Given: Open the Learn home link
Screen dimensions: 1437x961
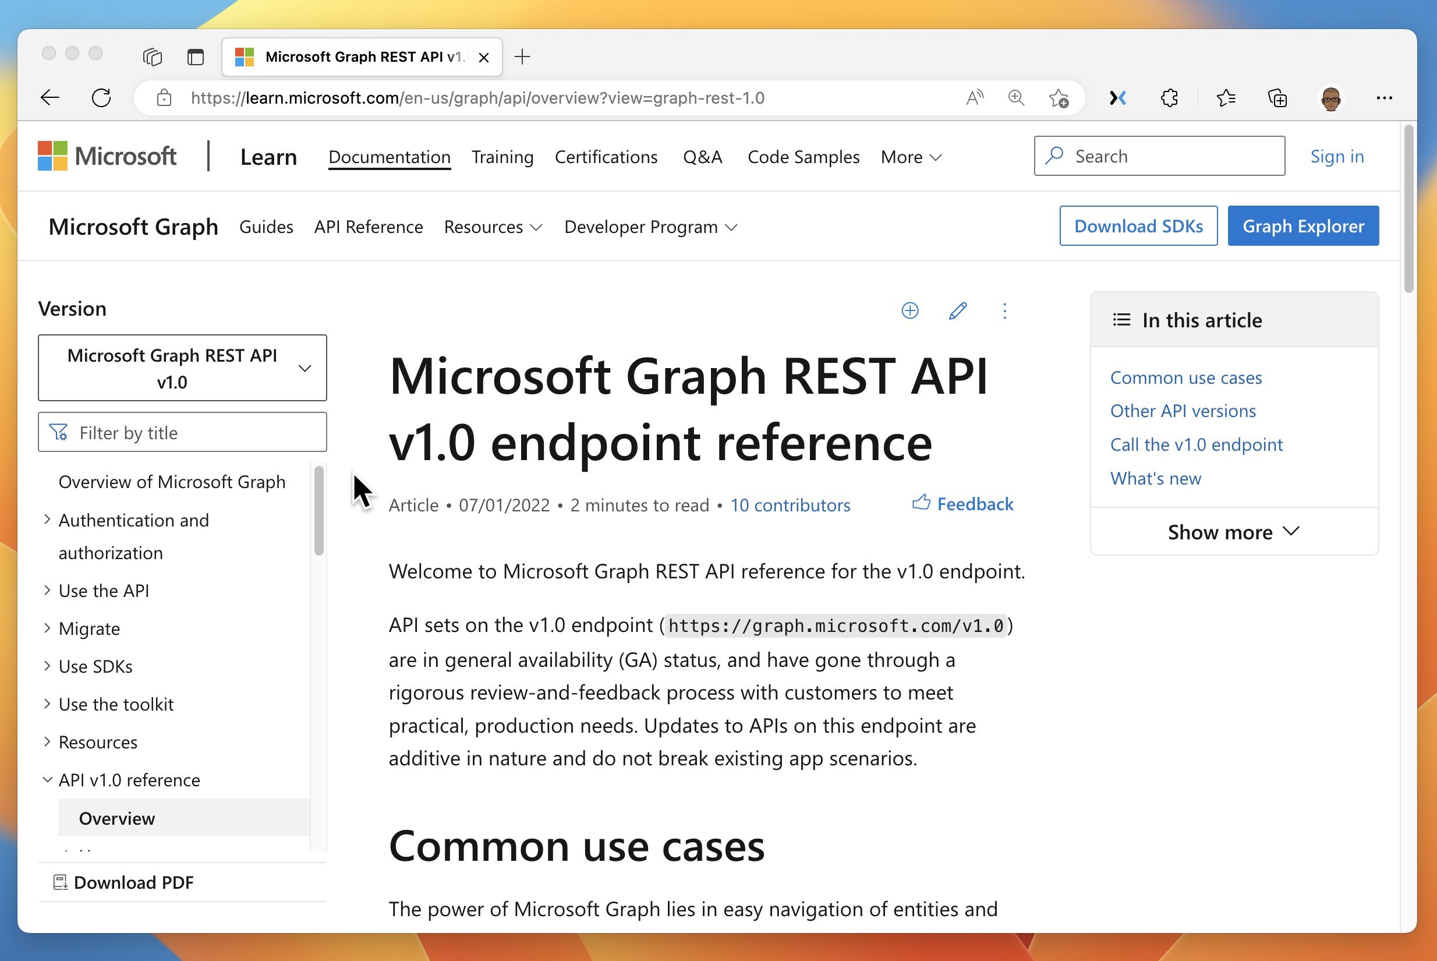Looking at the screenshot, I should [x=268, y=157].
